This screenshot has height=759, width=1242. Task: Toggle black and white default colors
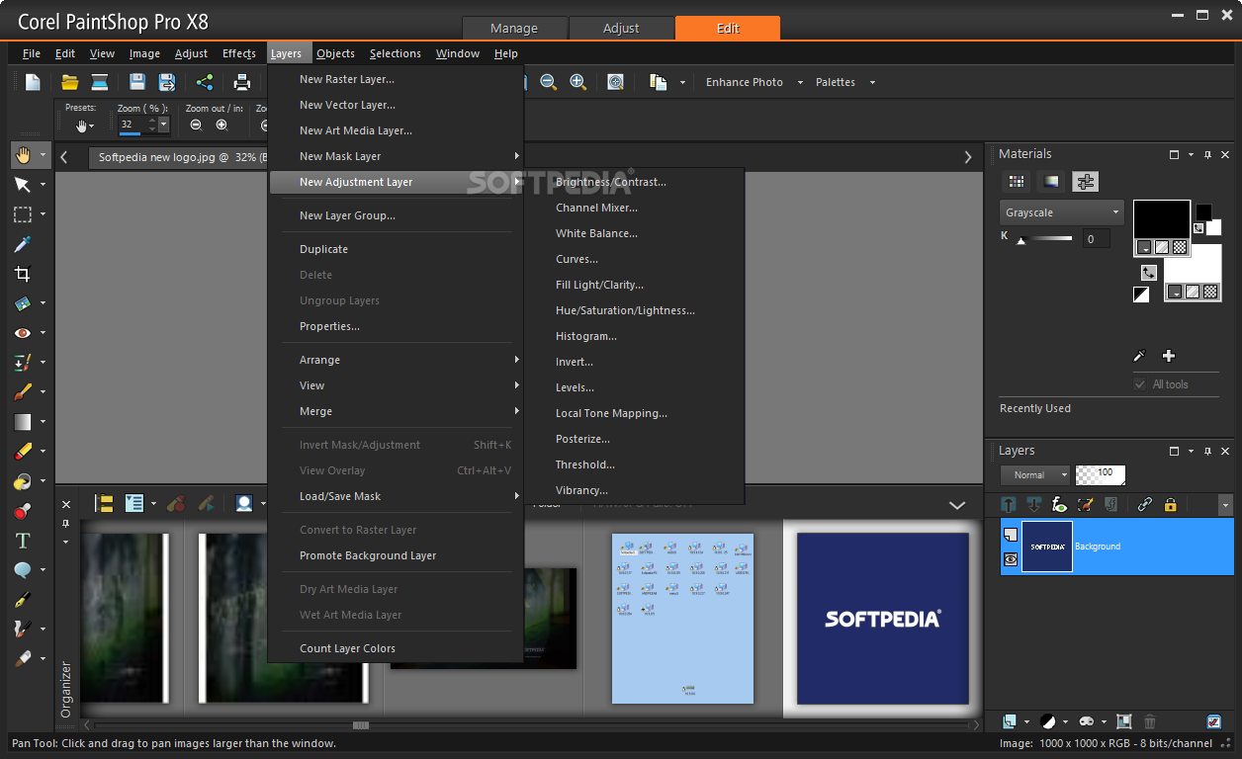(1141, 295)
